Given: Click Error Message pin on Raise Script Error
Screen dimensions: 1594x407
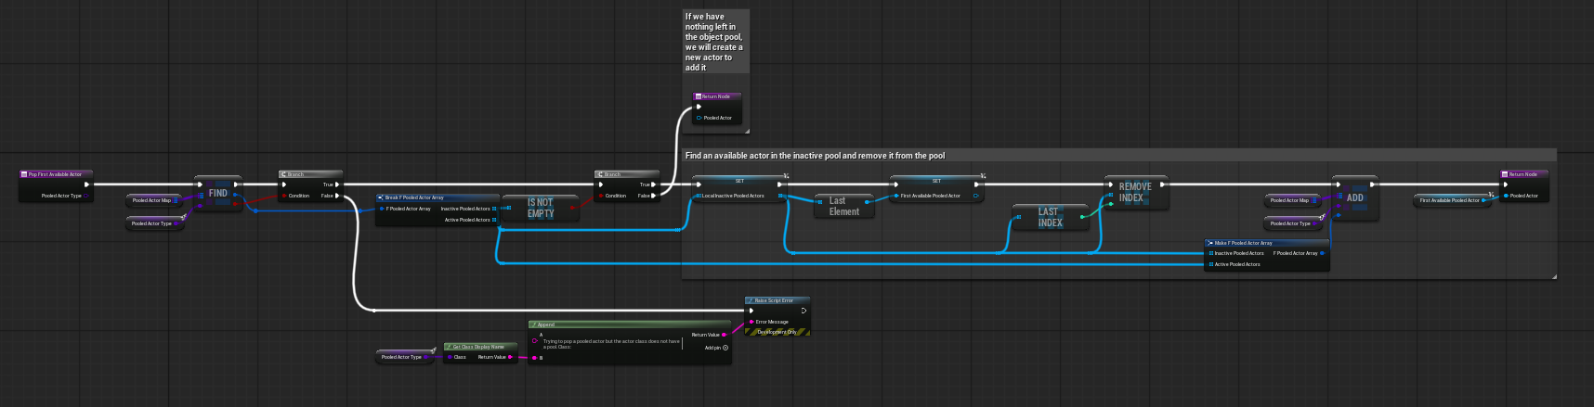Looking at the screenshot, I should tap(751, 322).
